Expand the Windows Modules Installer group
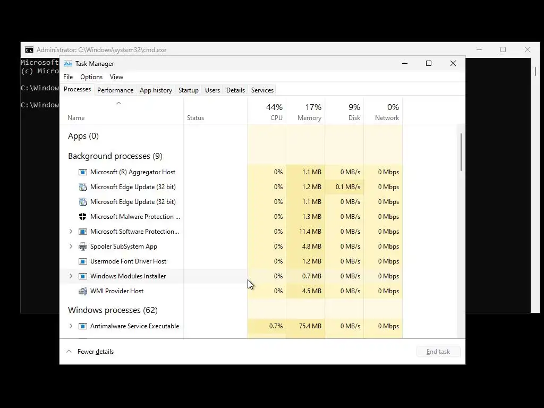Viewport: 544px width, 408px height. pyautogui.click(x=71, y=276)
